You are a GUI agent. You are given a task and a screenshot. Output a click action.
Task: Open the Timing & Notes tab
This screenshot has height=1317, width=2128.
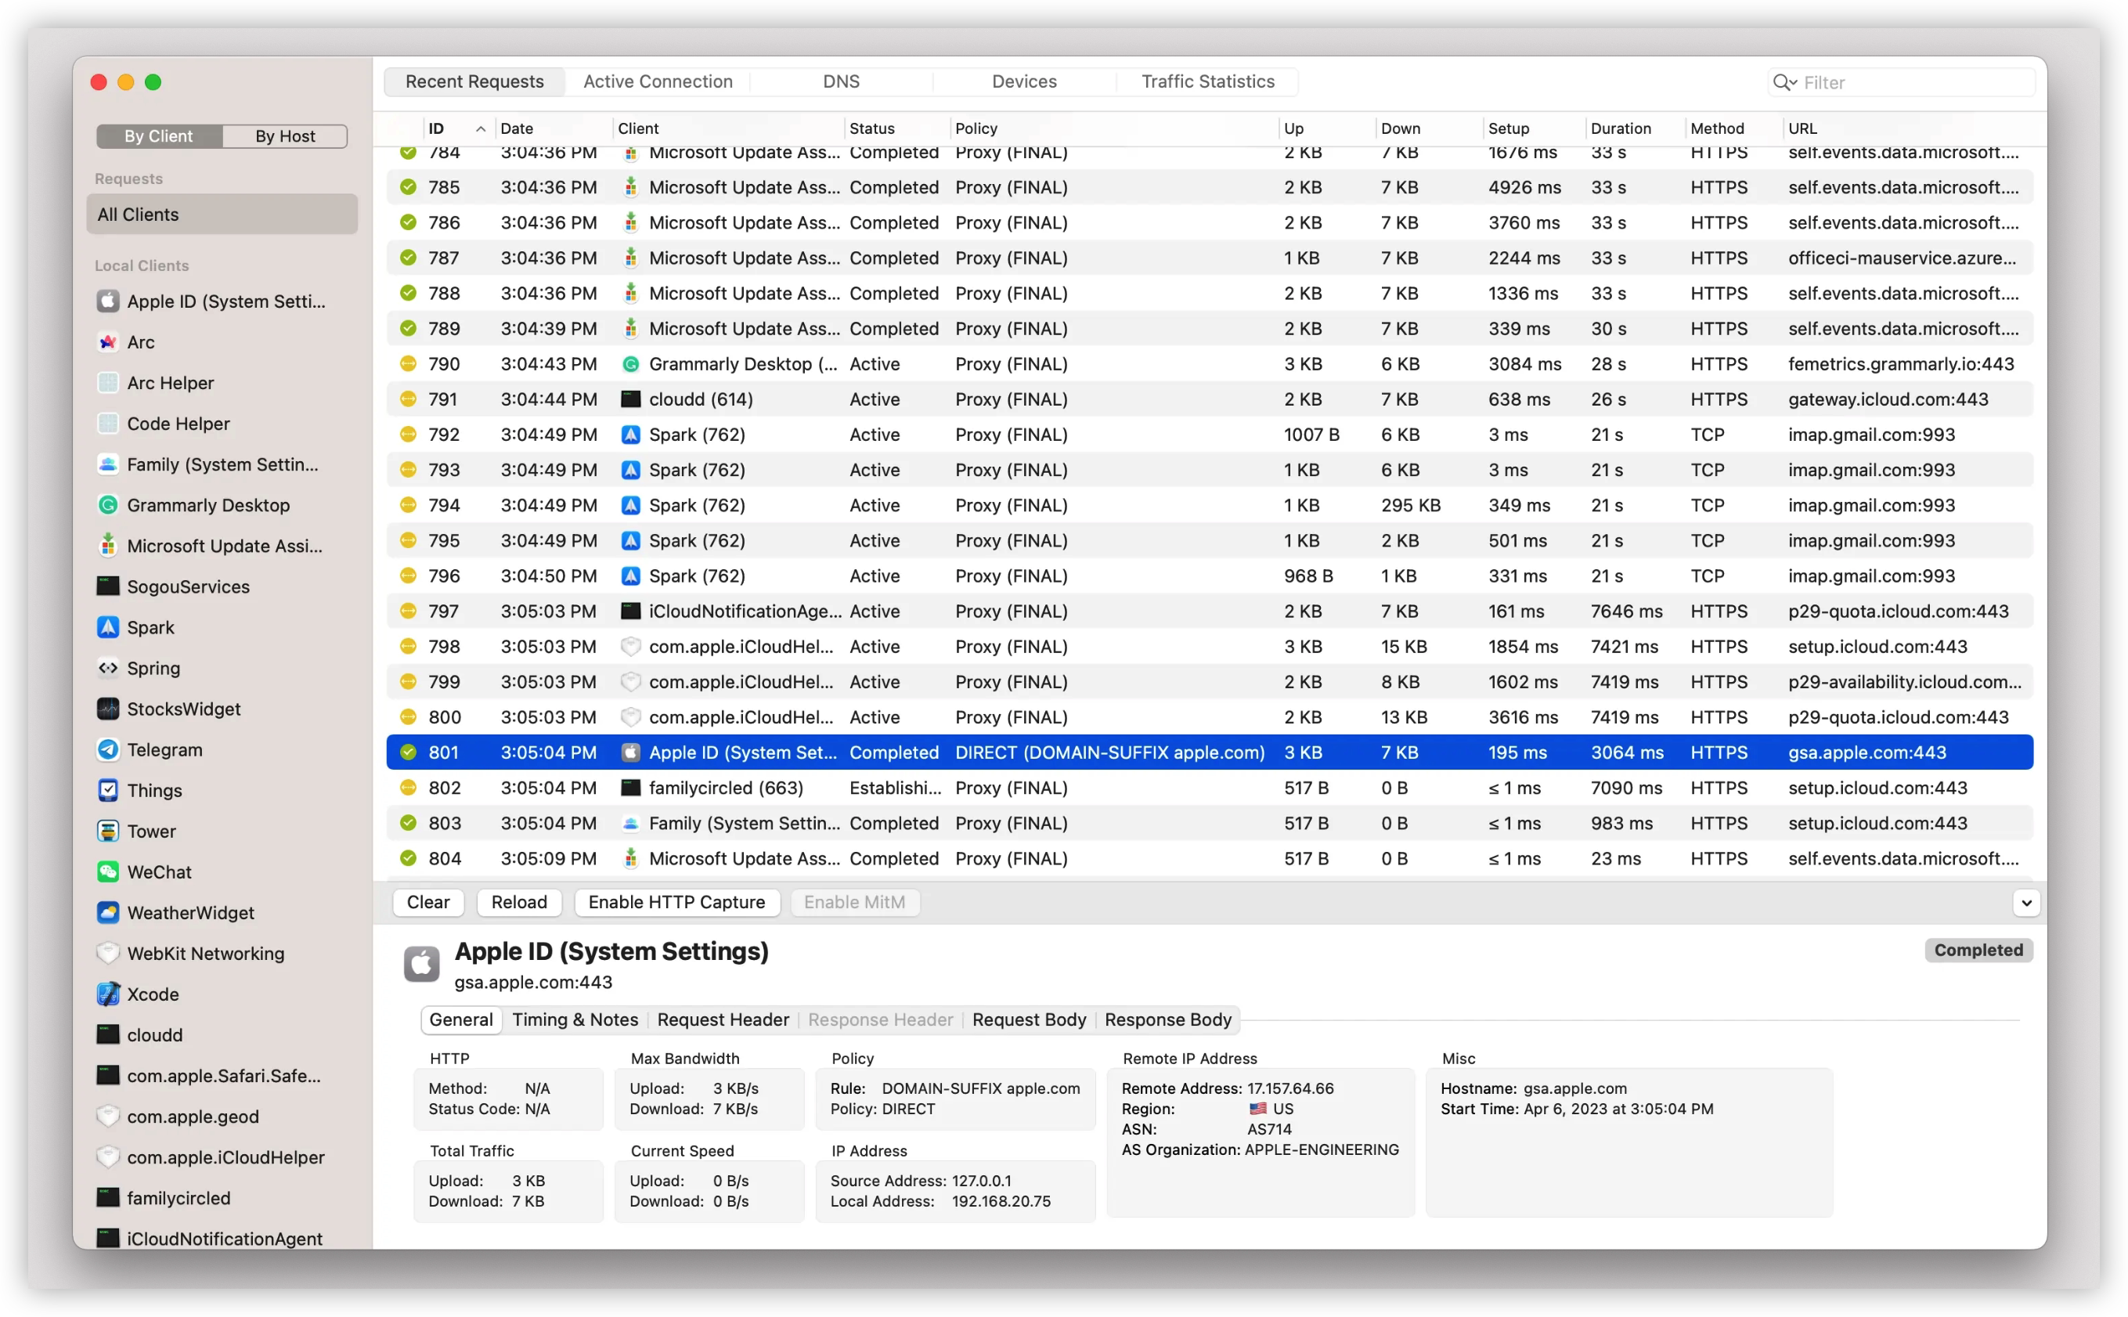tap(575, 1019)
